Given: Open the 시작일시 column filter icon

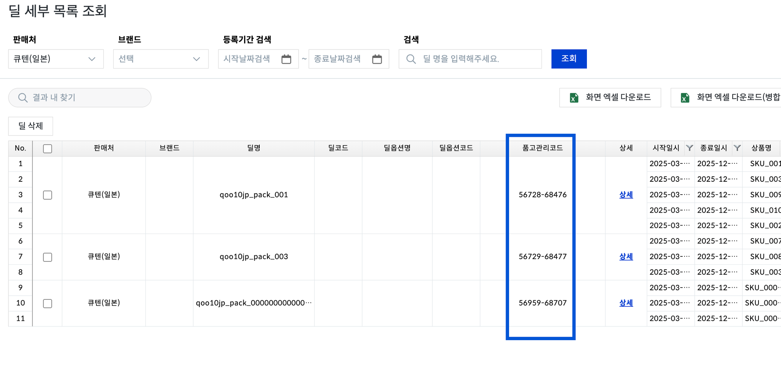Looking at the screenshot, I should pyautogui.click(x=689, y=148).
